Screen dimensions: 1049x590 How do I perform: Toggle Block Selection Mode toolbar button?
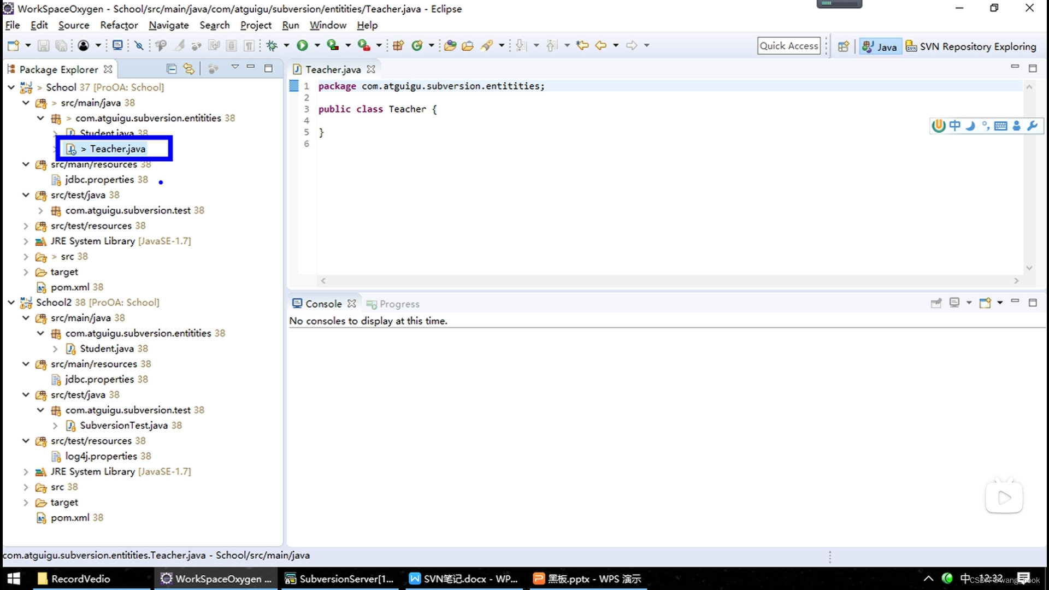point(231,45)
